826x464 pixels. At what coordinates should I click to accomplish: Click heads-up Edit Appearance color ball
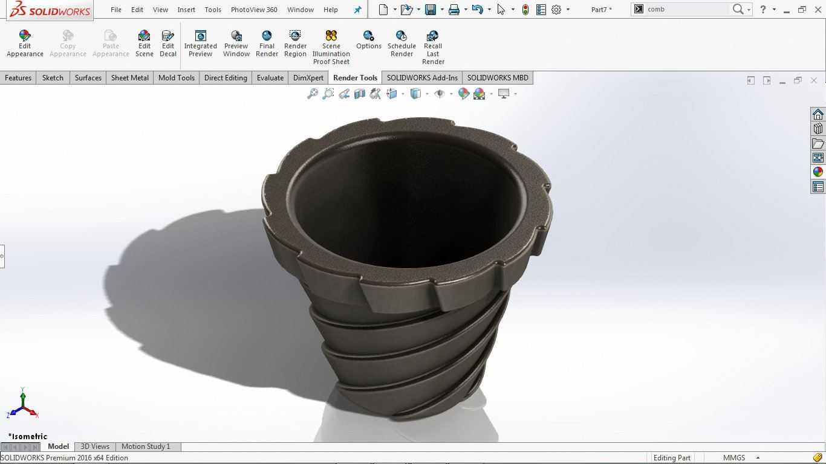464,94
